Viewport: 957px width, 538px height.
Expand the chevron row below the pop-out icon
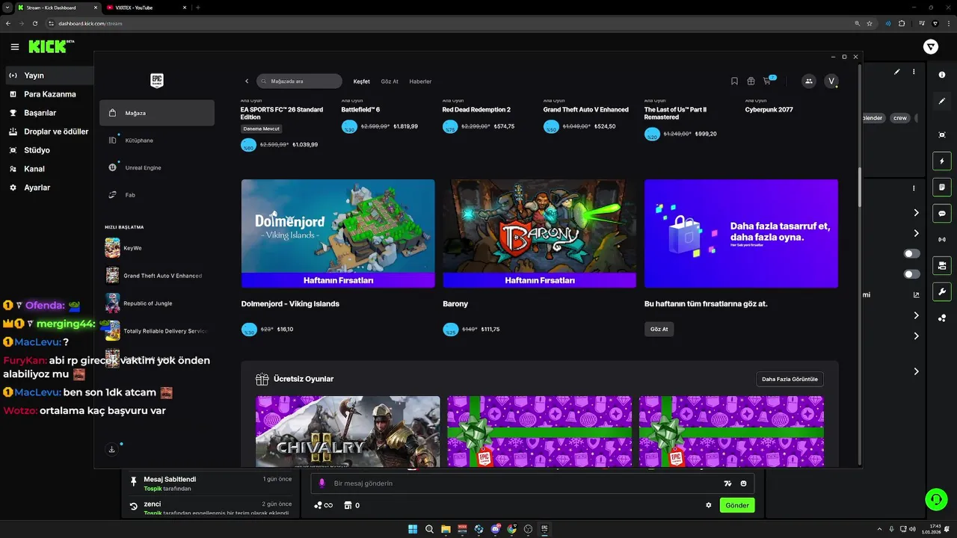916,315
